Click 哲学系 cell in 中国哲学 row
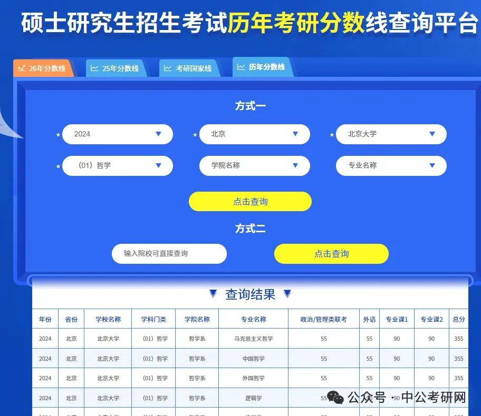The width and height of the screenshot is (481, 416). (197, 359)
